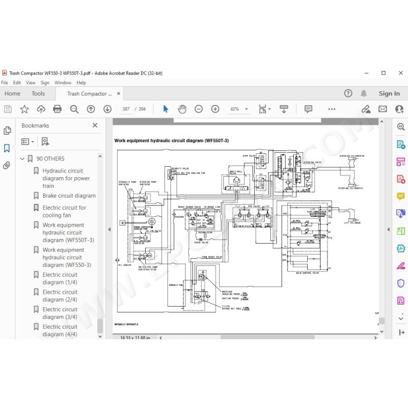The height and width of the screenshot is (408, 408).
Task: Open the attachments paperclip panel
Action: pos(7,166)
